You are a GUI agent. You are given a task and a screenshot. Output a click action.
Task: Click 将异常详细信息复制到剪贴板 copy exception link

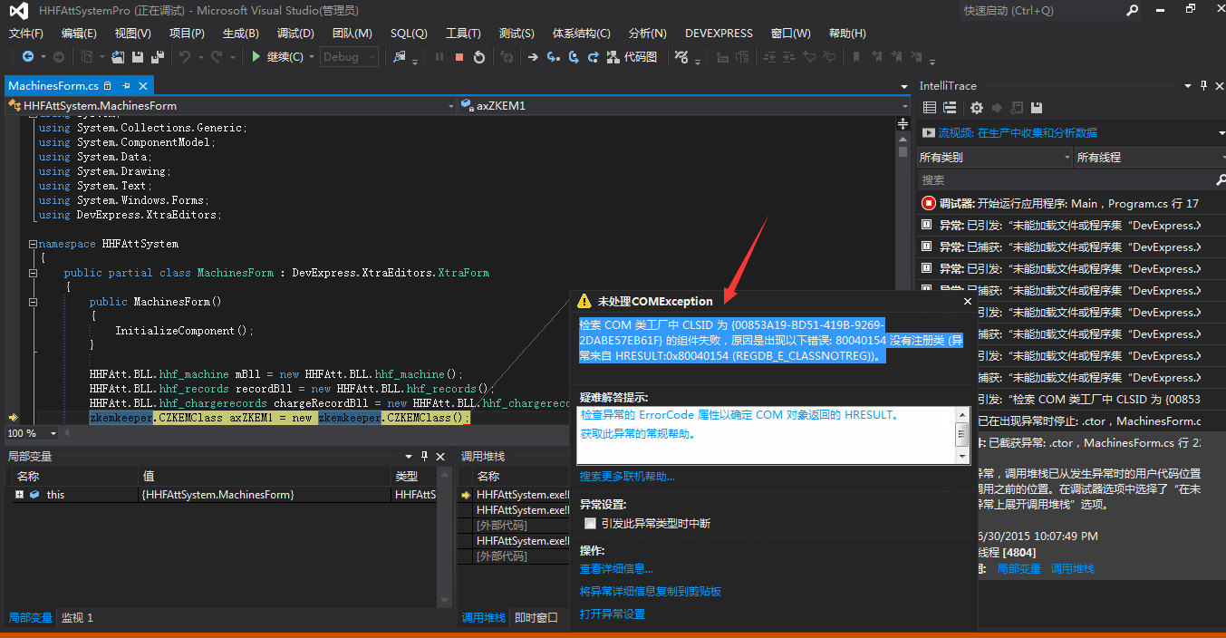pos(650,592)
